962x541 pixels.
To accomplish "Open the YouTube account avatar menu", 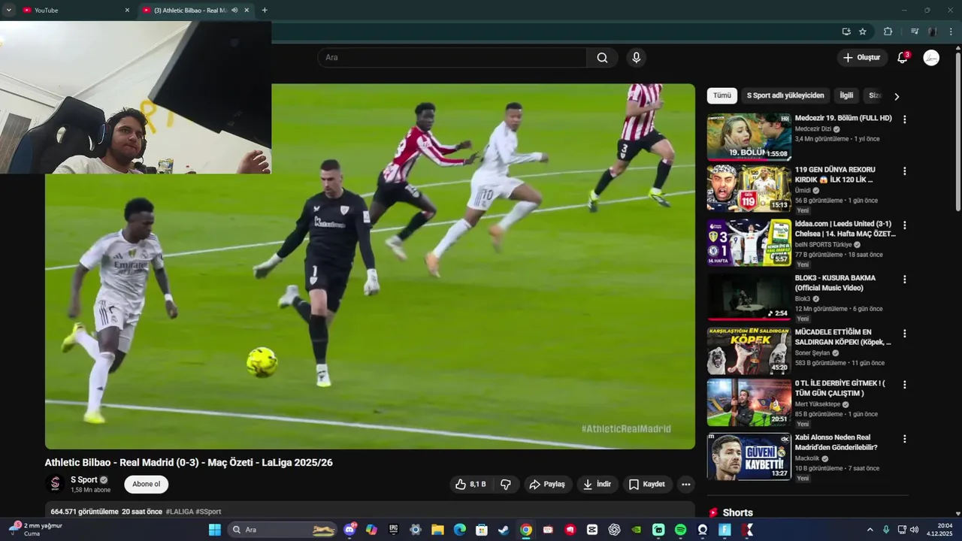I will click(x=931, y=58).
